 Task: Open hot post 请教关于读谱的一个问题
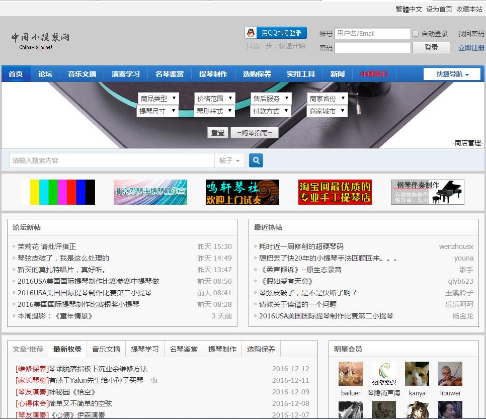point(298,304)
